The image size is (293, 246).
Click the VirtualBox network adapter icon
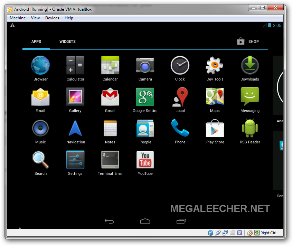[225, 233]
